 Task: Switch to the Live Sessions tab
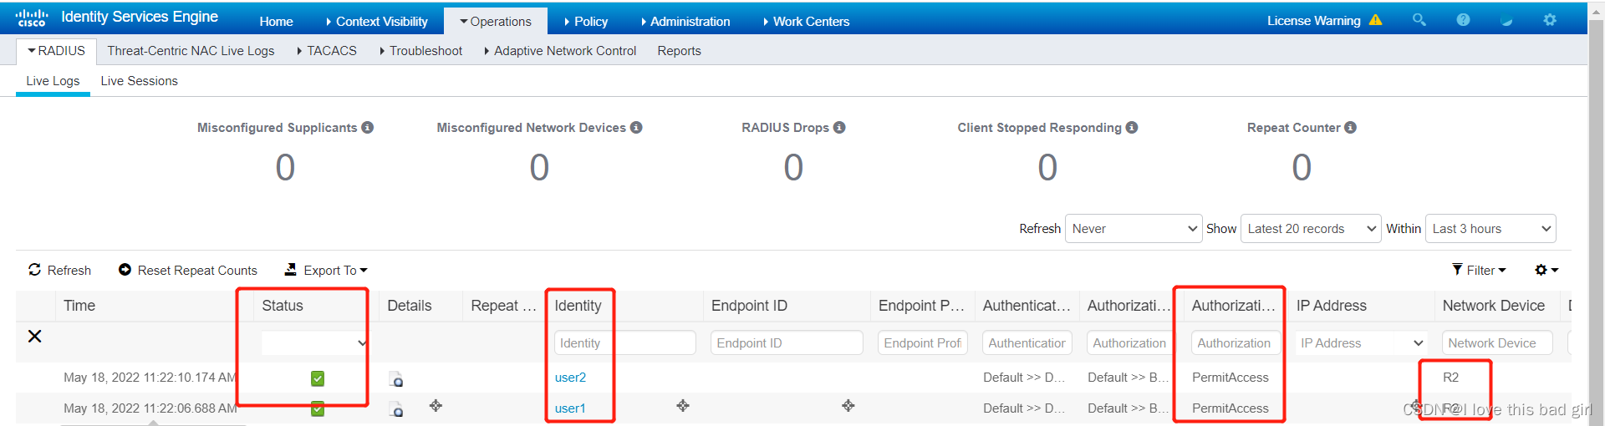[x=139, y=81]
